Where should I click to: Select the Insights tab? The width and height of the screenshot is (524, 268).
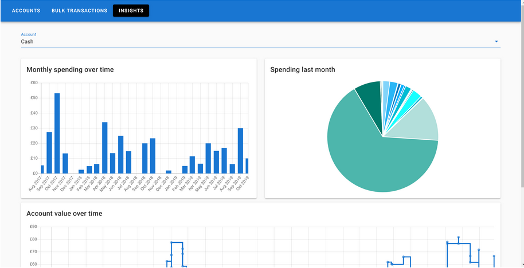[131, 11]
